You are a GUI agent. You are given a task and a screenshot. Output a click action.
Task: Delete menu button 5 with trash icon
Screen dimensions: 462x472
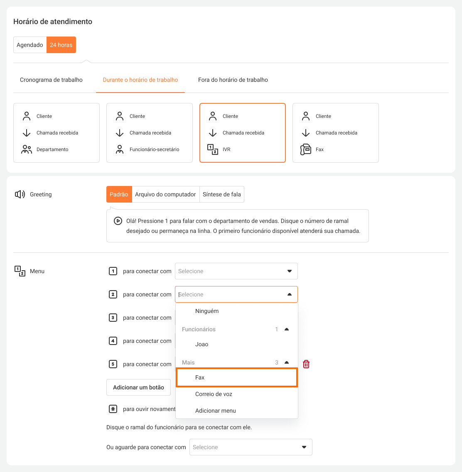[306, 364]
